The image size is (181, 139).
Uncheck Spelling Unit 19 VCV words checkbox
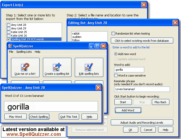tap(9, 39)
